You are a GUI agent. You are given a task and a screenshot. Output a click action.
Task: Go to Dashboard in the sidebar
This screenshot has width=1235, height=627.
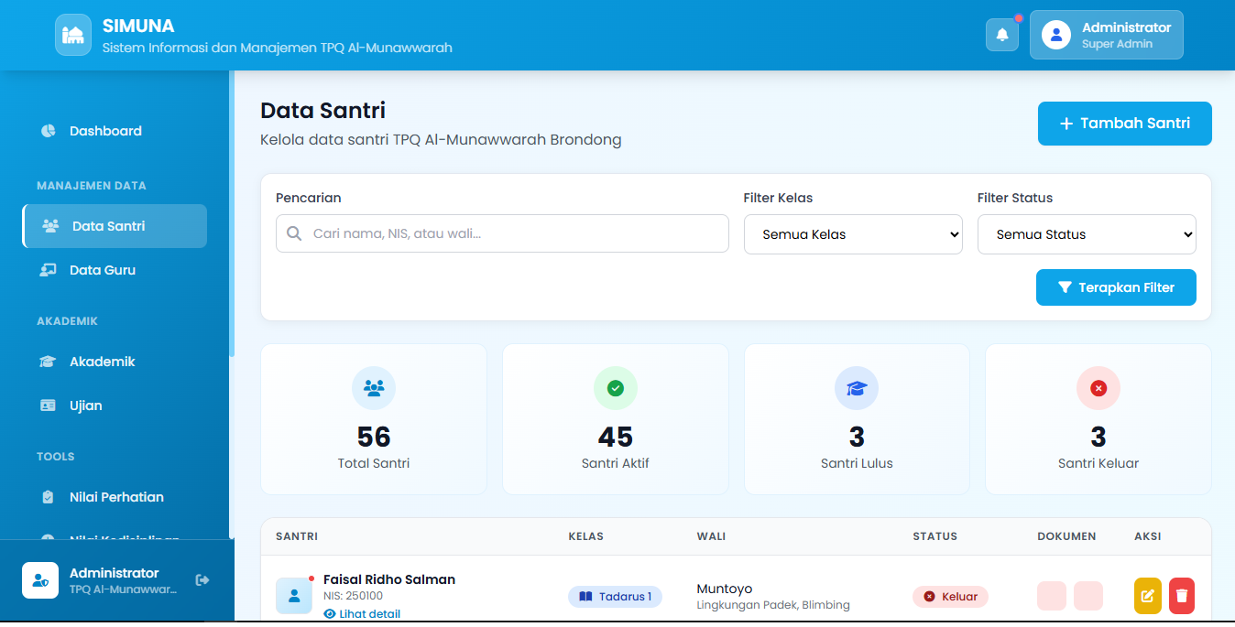(105, 131)
